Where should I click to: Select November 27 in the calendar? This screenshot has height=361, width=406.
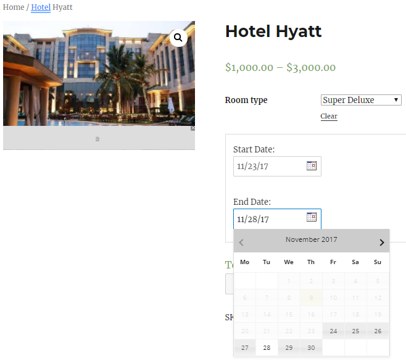[245, 347]
